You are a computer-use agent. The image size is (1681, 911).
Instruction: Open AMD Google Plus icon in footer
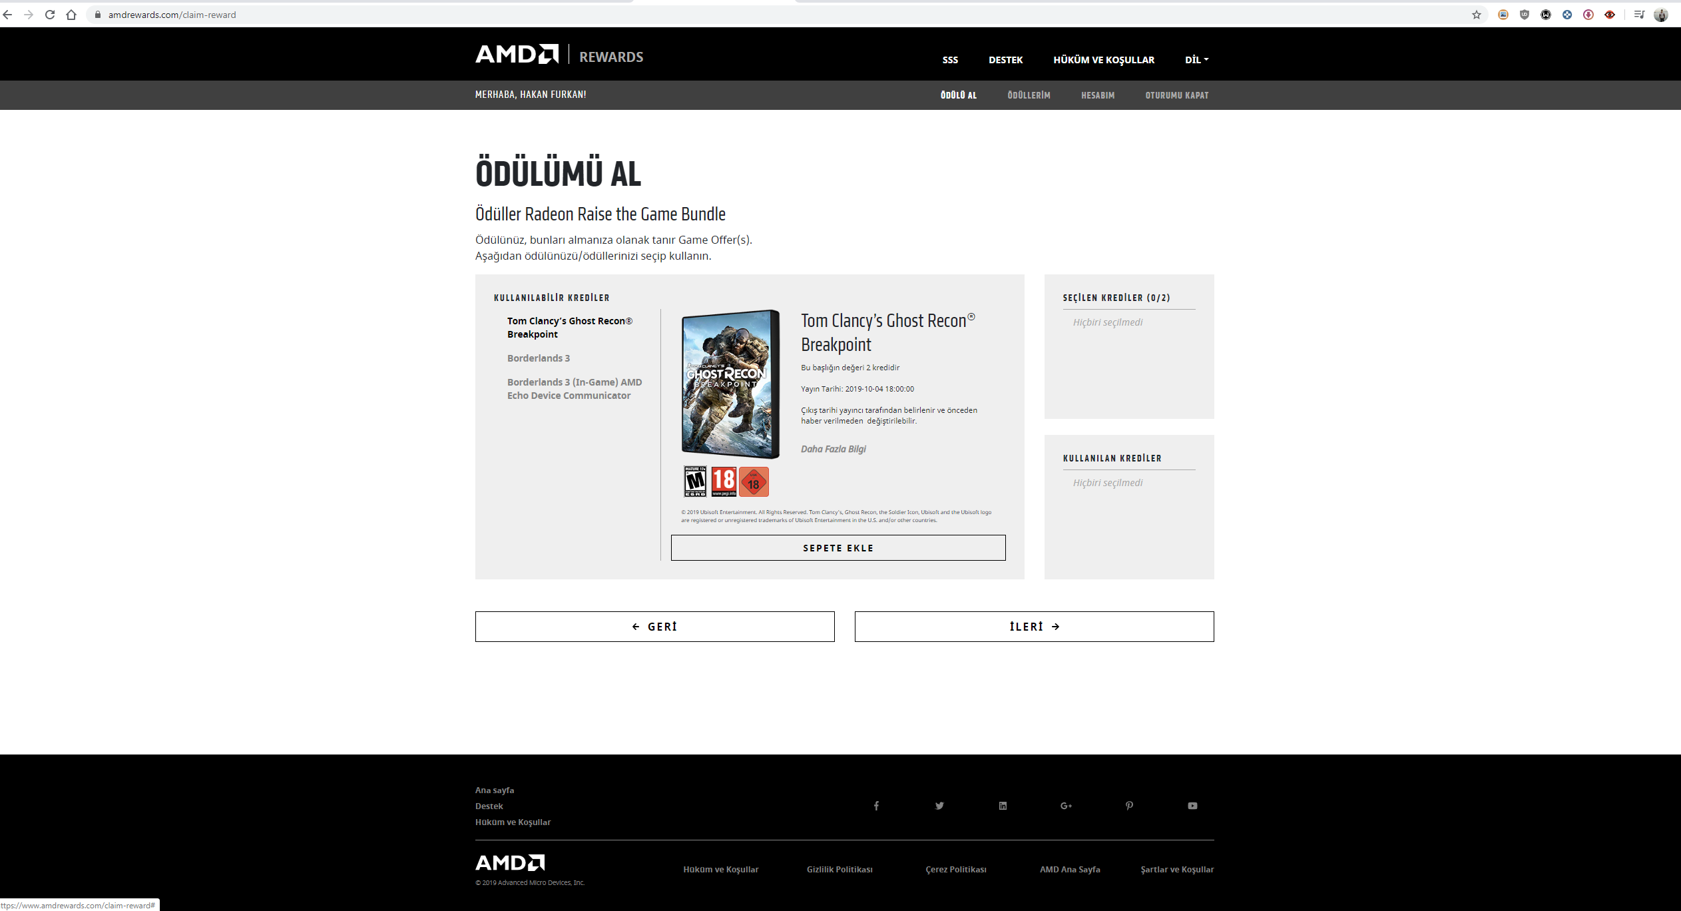click(1066, 806)
